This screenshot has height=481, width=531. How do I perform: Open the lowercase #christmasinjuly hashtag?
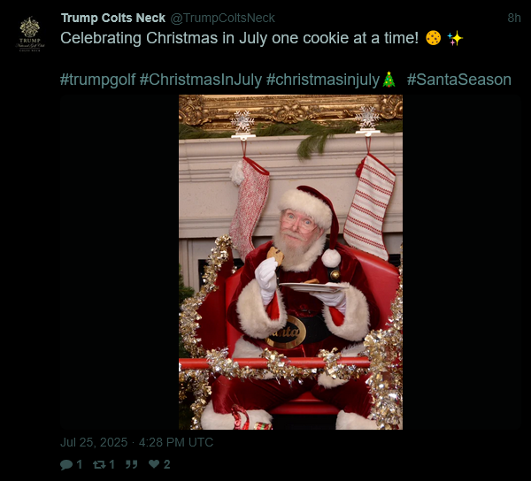[x=323, y=80]
